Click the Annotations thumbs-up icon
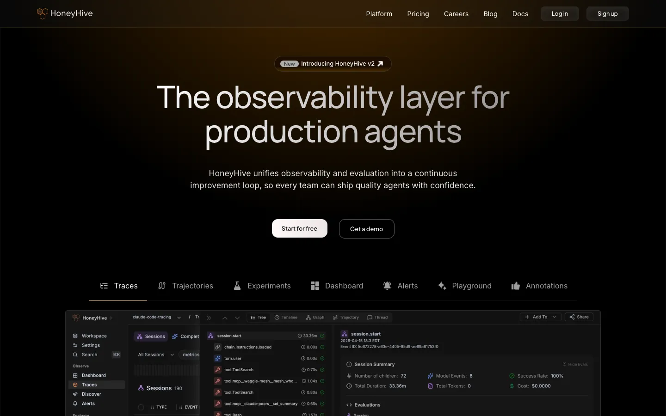Viewport: 666px width, 416px height. tap(516, 286)
